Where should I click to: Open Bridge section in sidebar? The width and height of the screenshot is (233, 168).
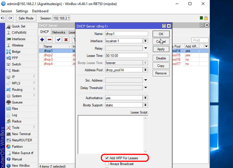(x=16, y=51)
